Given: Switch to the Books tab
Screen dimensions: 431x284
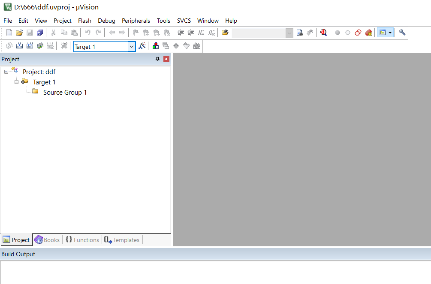Looking at the screenshot, I should tap(47, 240).
